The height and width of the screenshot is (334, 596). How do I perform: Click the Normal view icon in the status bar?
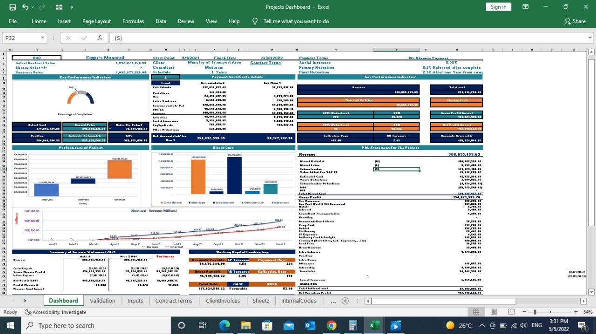click(476, 312)
